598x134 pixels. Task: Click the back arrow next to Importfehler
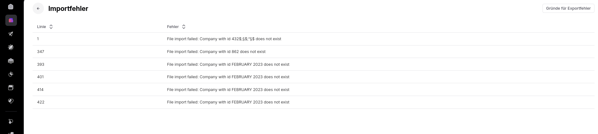point(38,8)
